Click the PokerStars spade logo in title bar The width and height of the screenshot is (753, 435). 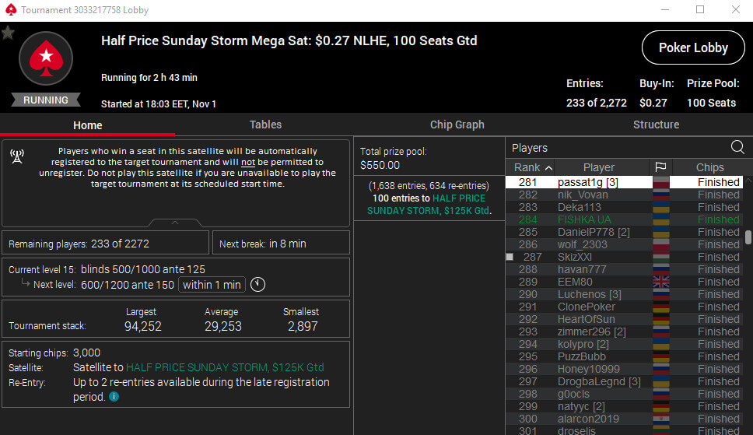[x=11, y=9]
